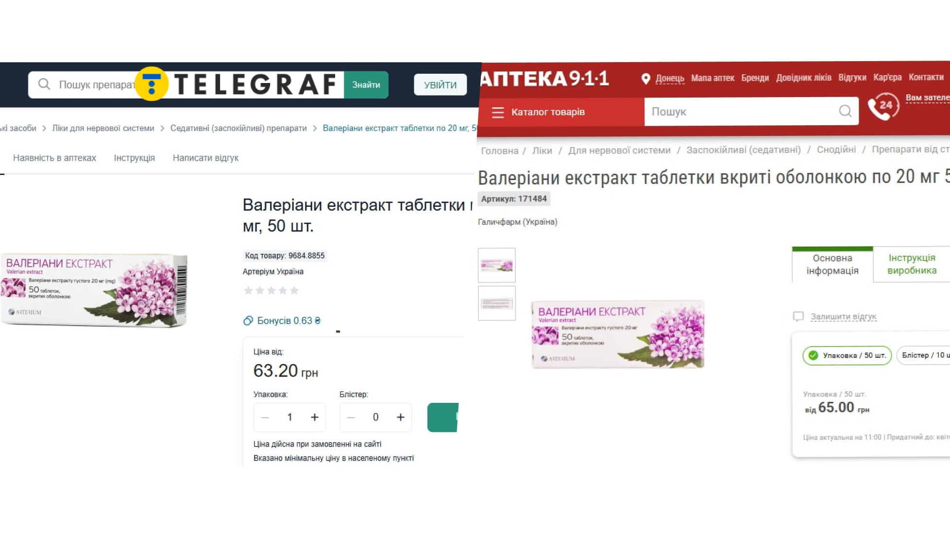Screen dimensions: 950x548
Task: Open the Каталог товарів hamburger menu icon
Action: pos(498,112)
